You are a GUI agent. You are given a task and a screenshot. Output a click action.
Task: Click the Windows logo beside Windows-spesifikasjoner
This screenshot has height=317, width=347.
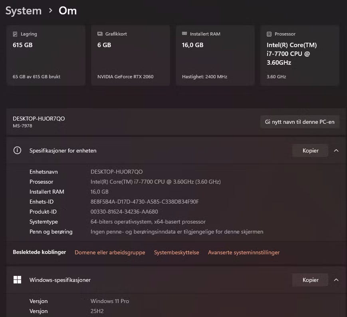(x=17, y=279)
